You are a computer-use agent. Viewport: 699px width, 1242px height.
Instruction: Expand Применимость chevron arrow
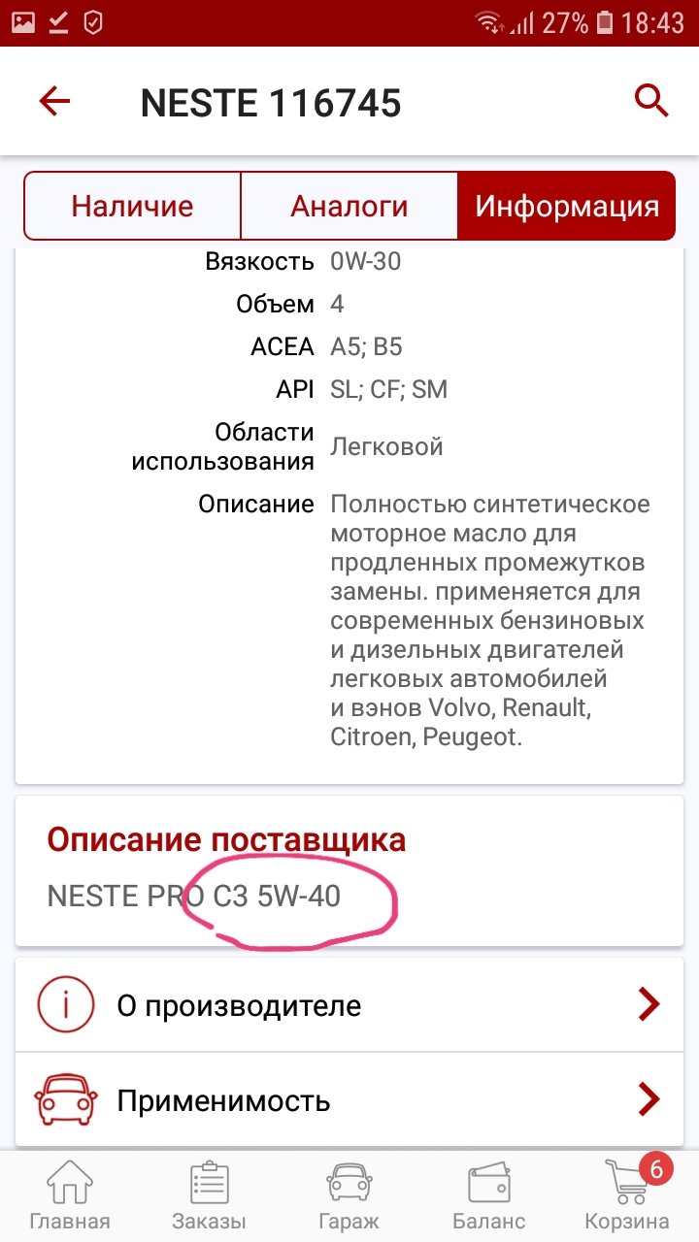tap(649, 1099)
